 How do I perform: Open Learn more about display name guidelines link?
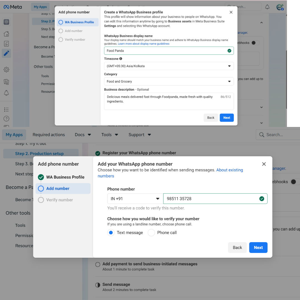coord(144,44)
